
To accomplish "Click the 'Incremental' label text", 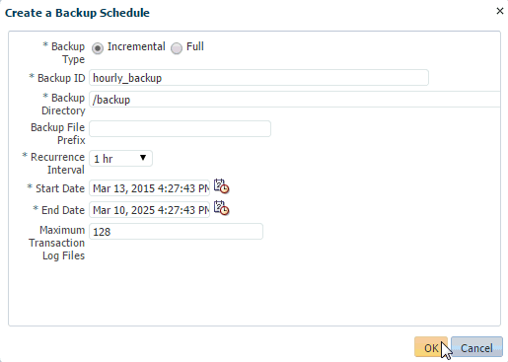I will point(136,46).
